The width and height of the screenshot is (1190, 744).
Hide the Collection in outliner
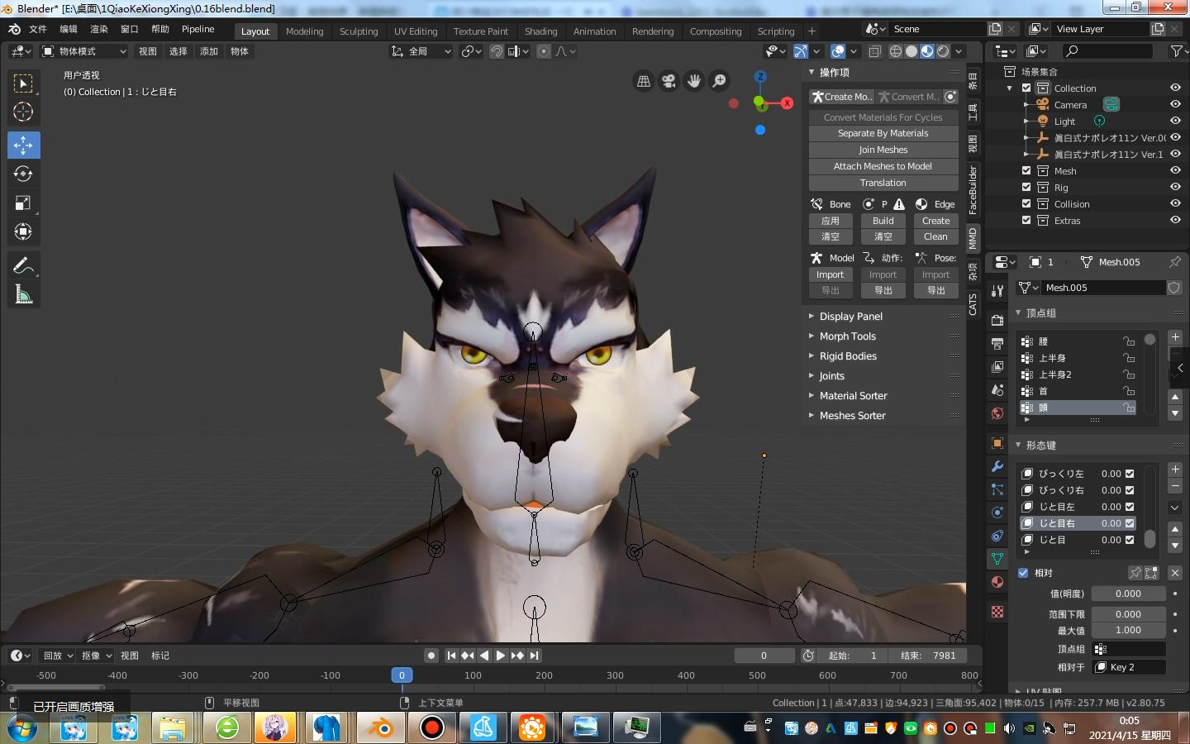point(1175,88)
